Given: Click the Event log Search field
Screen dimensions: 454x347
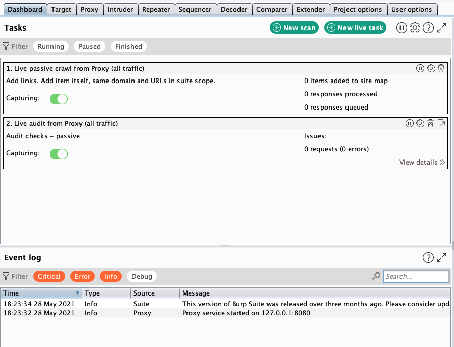Looking at the screenshot, I should (x=416, y=276).
